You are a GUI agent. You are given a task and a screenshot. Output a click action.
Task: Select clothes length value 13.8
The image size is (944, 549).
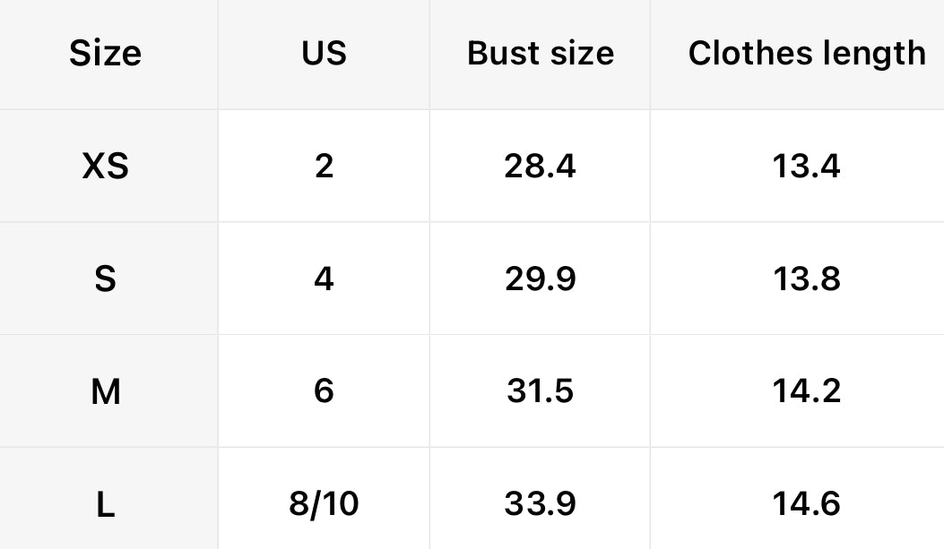[807, 279]
